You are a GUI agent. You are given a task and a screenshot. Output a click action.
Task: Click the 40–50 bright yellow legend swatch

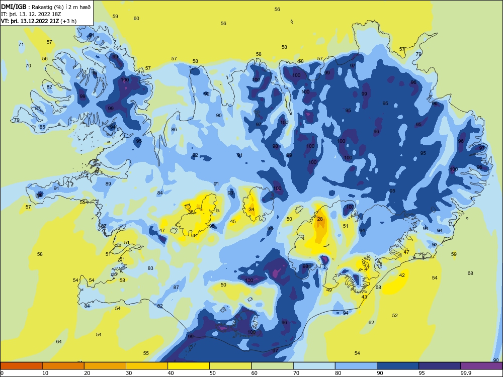pos(189,366)
